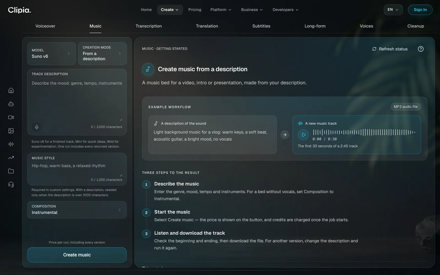Viewport: 440px width, 275px height.
Task: Switch to the Voiceover tab
Action: coord(45,26)
